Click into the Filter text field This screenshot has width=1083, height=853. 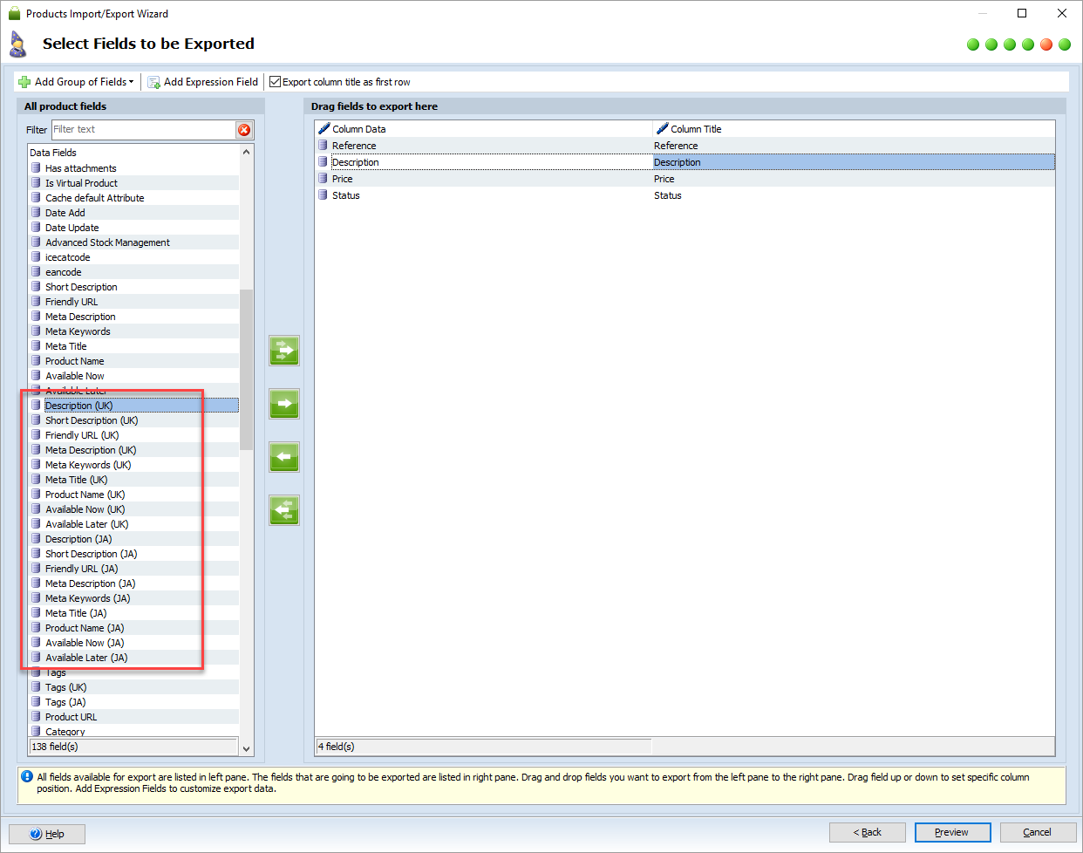pos(144,129)
